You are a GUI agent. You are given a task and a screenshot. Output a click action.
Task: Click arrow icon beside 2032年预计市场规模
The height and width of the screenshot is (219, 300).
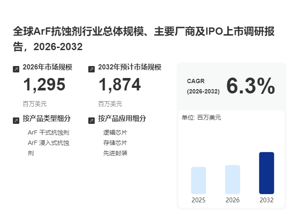coord(91,69)
